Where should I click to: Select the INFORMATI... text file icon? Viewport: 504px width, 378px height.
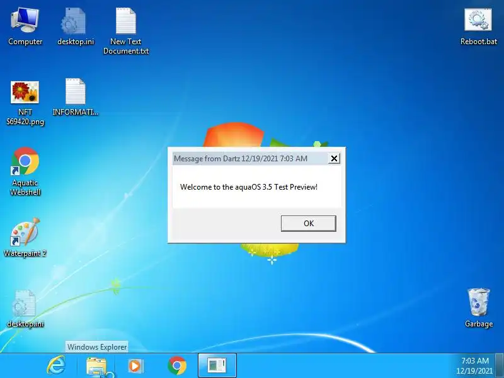point(75,96)
